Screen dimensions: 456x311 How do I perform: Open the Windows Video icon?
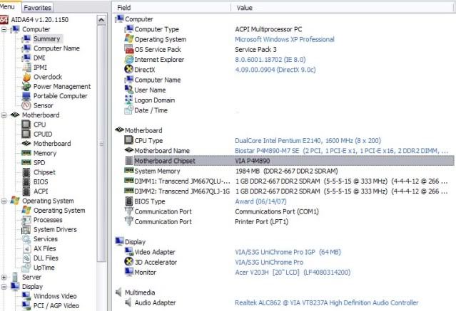26,296
